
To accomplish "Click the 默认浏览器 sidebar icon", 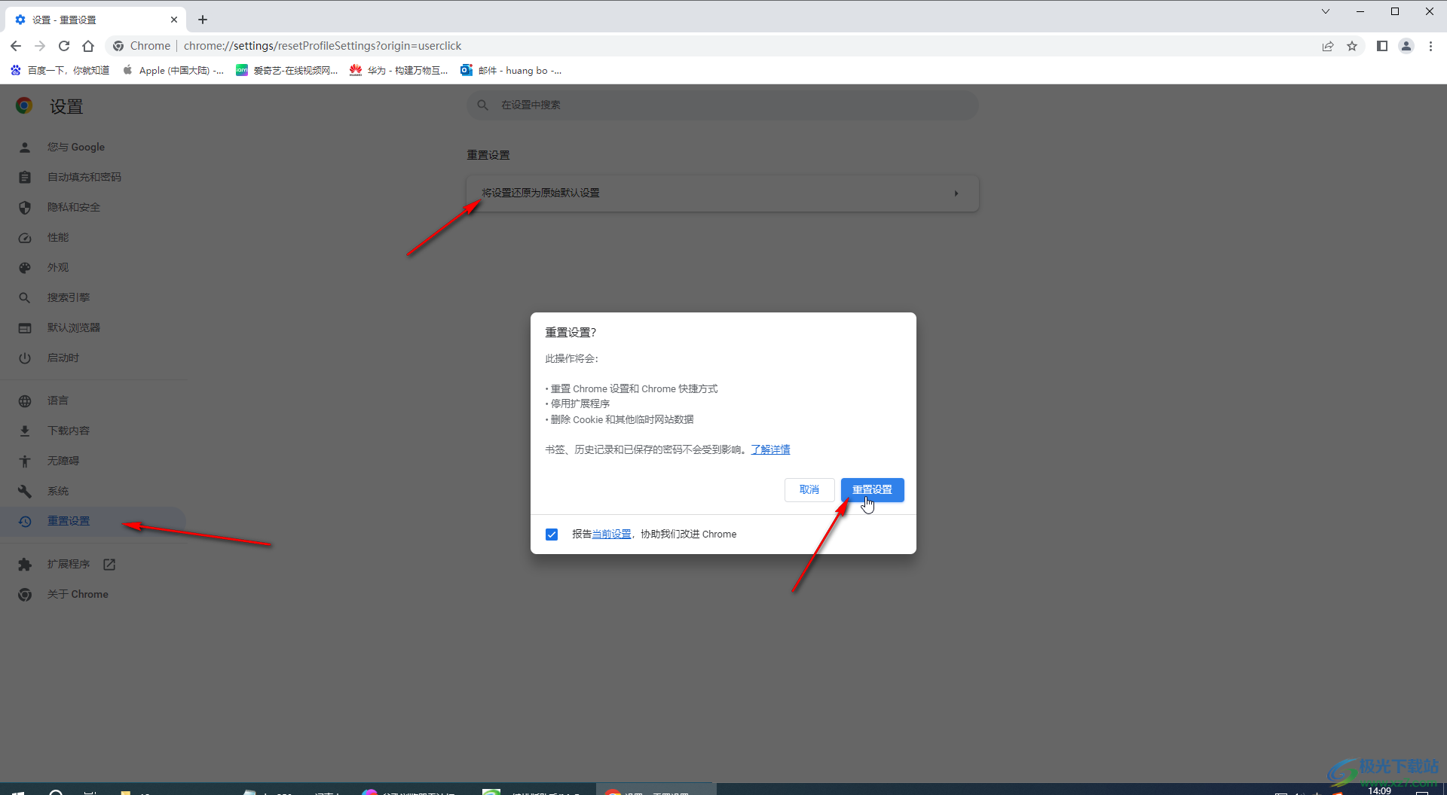I will click(25, 327).
